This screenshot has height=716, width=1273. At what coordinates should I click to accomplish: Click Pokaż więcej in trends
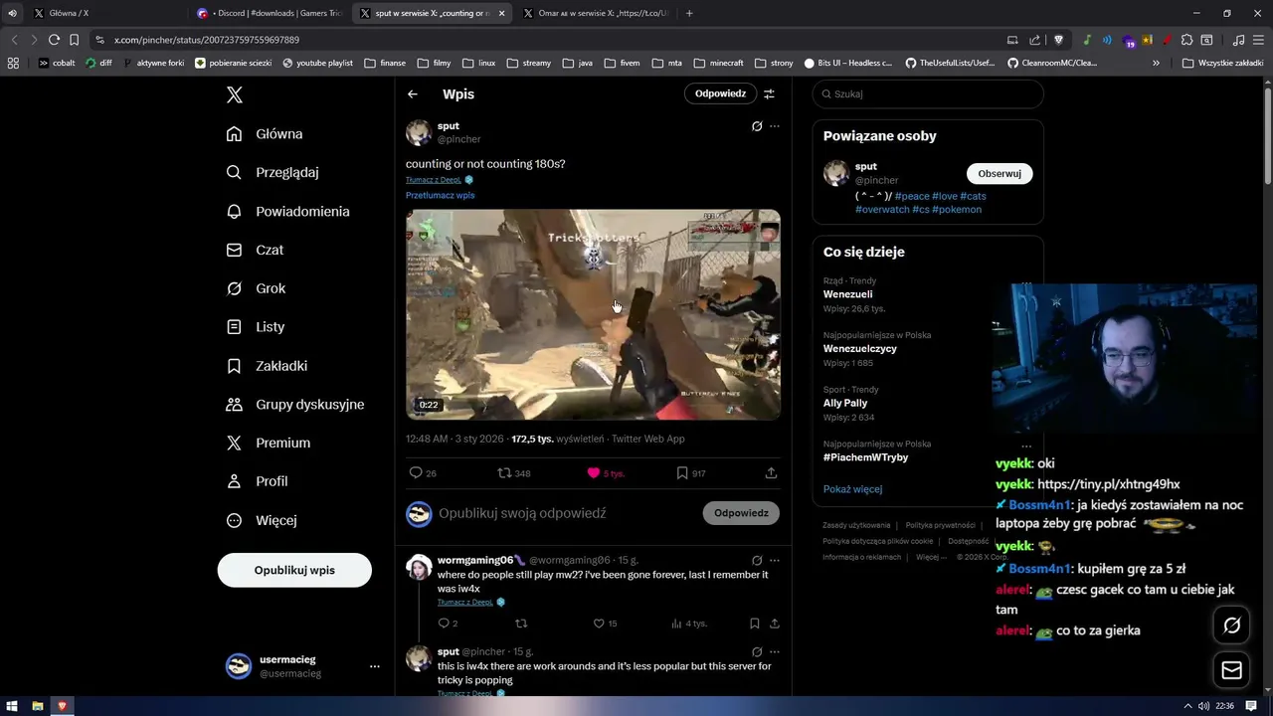(852, 489)
